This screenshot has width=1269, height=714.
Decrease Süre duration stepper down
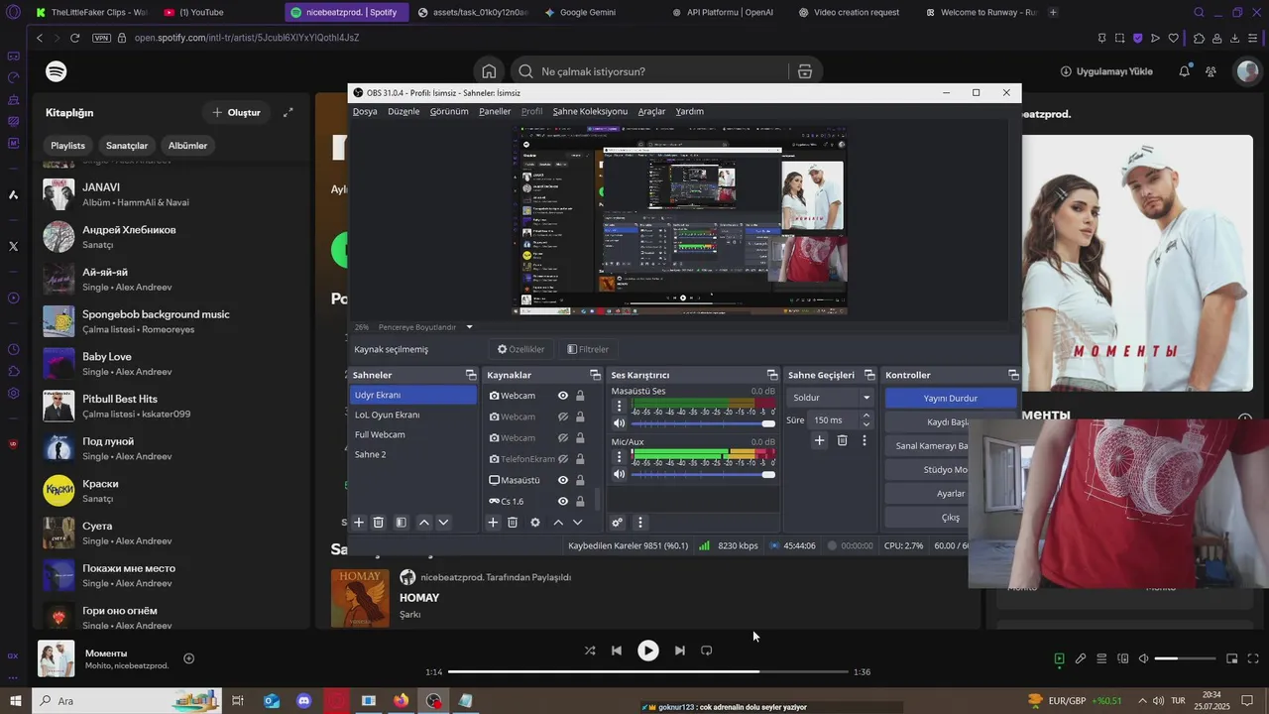pyautogui.click(x=866, y=424)
